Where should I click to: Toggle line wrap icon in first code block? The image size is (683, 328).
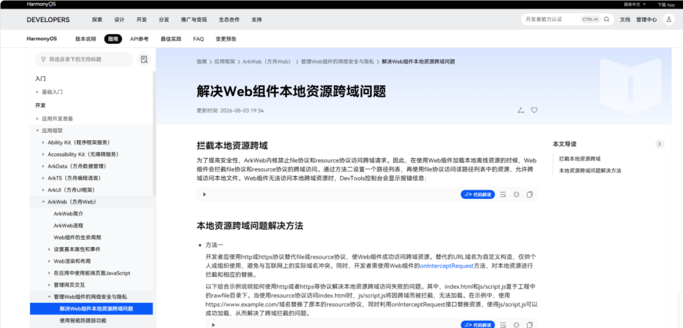(x=503, y=195)
